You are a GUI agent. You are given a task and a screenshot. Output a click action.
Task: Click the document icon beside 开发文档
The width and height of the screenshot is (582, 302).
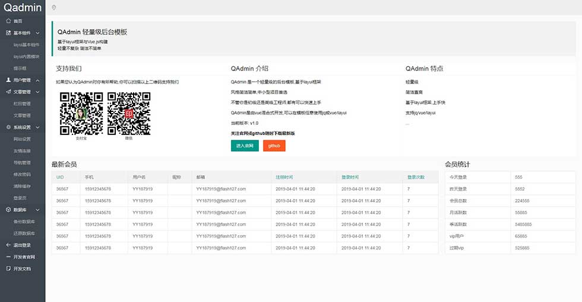tap(8, 269)
